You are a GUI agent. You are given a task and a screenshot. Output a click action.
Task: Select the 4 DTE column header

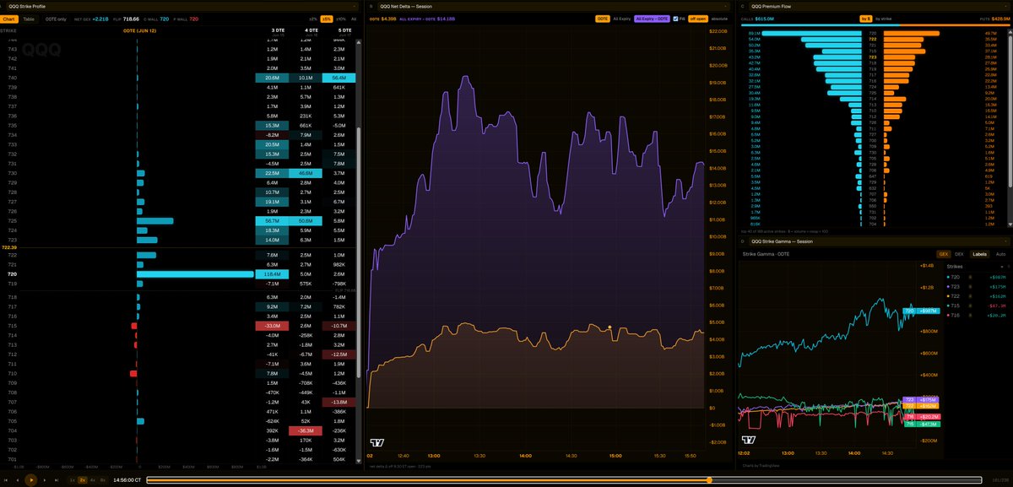311,33
